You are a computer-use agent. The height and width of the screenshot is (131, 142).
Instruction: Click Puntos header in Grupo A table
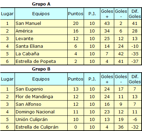tap(76, 14)
